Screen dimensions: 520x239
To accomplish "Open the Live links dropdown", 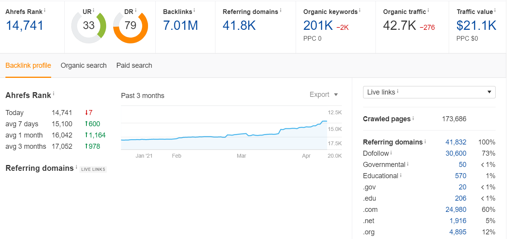I will 429,92.
